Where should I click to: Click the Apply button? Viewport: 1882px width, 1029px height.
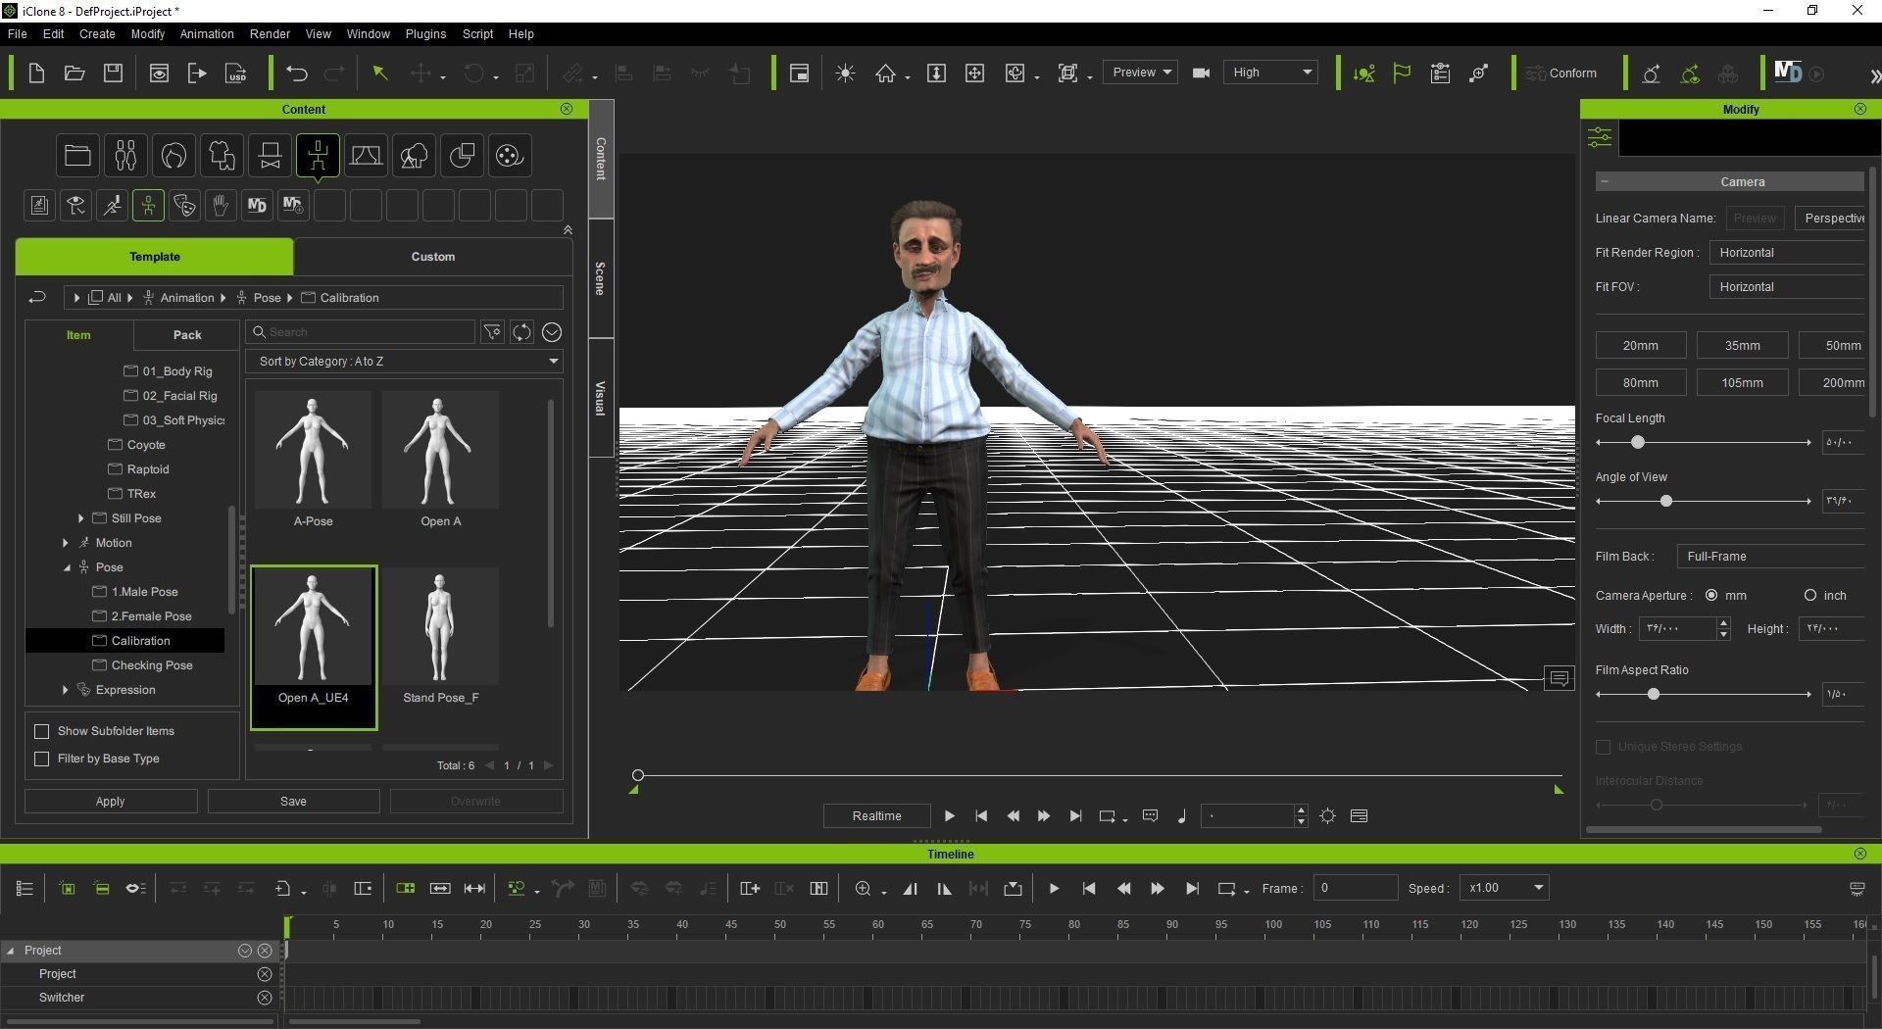[111, 802]
